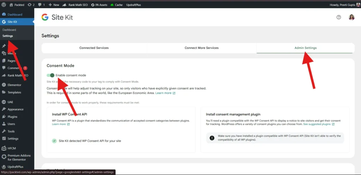This screenshot has height=175, width=361.
Task: Click Install consent management plugin heading
Action: point(233,114)
